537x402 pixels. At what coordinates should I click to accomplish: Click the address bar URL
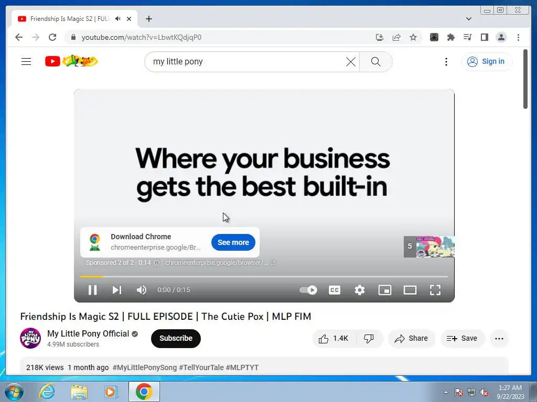(x=141, y=37)
